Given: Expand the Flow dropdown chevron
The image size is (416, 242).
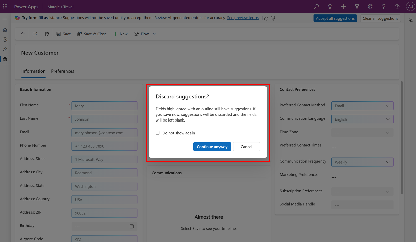Looking at the screenshot, I should point(154,34).
